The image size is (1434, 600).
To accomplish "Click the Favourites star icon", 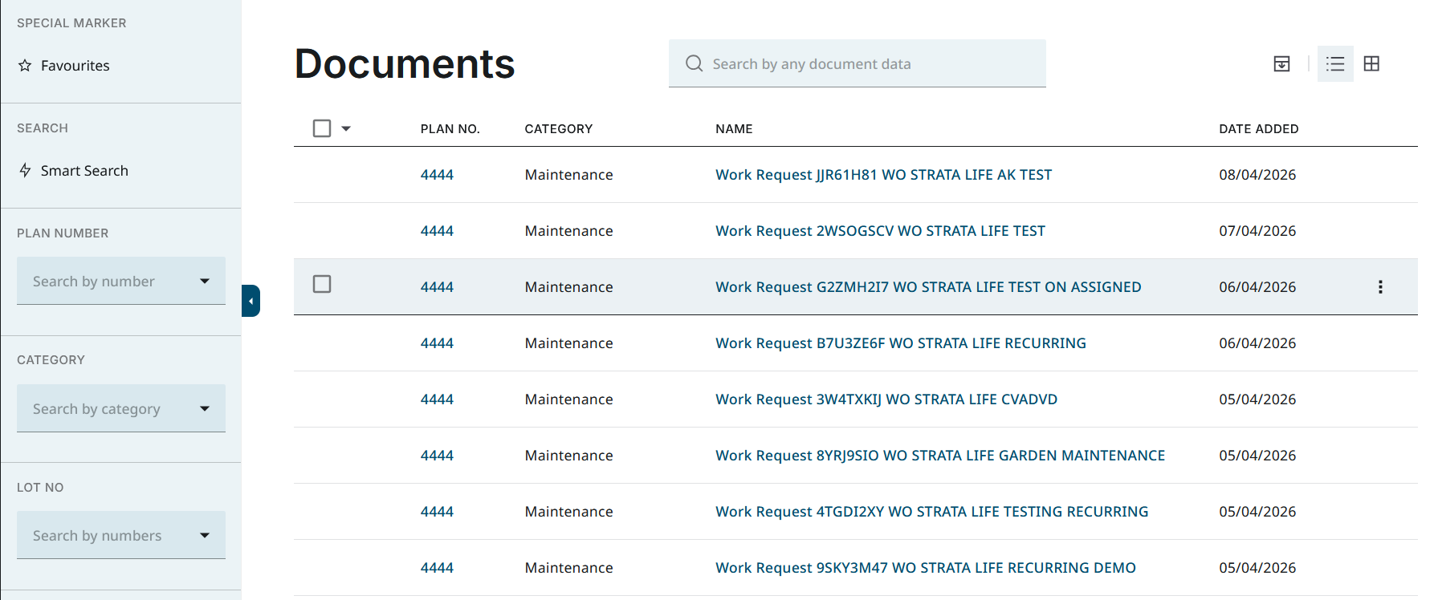I will [25, 66].
